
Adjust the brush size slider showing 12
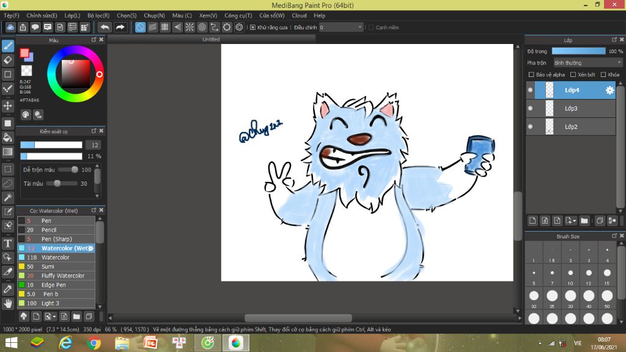click(x=51, y=145)
